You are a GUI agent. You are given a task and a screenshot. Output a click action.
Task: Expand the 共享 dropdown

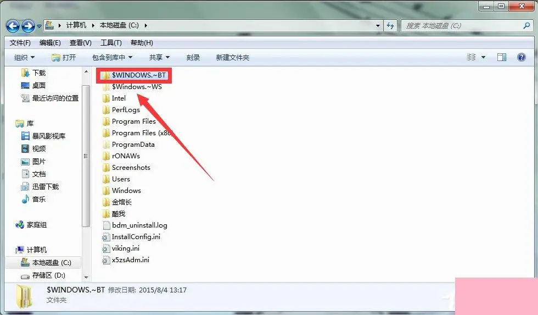(160, 57)
